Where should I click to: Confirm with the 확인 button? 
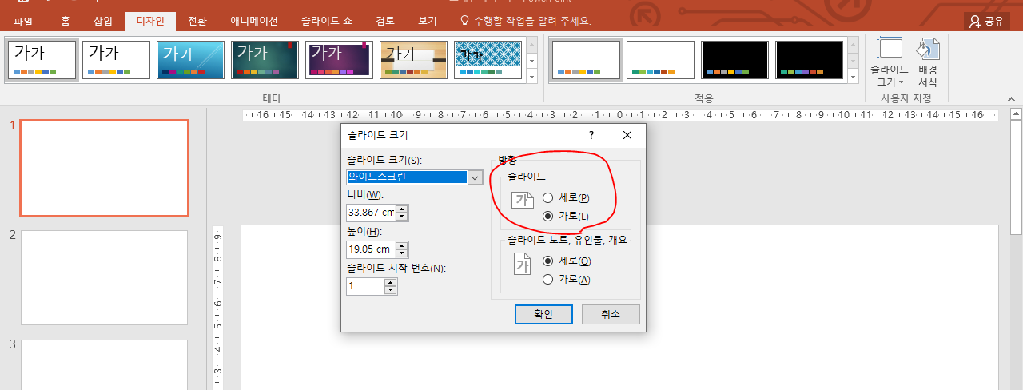click(x=543, y=314)
